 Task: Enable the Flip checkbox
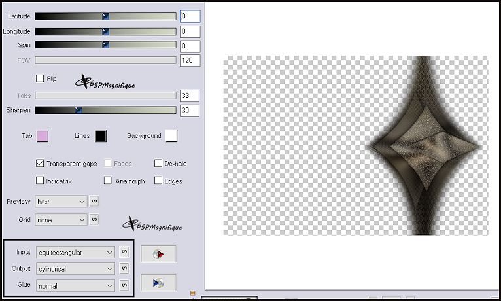coord(41,79)
